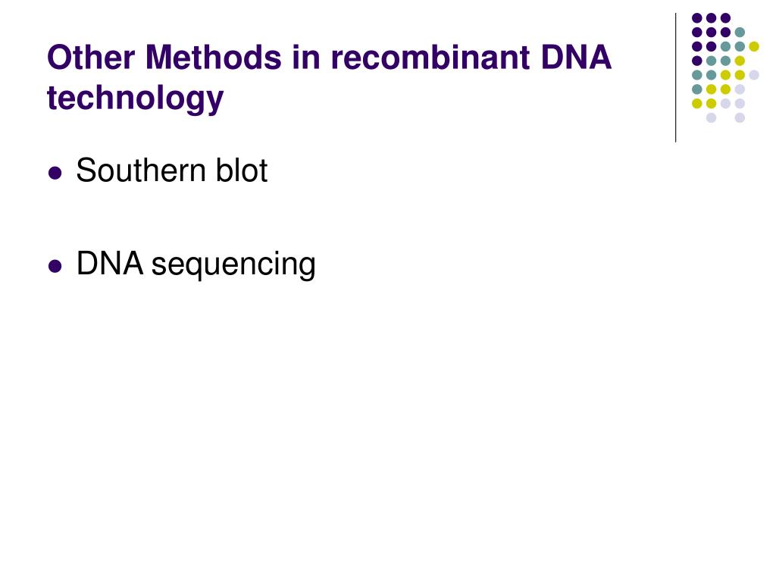
Task: Click the lavender dot ending the fifth dot row
Action: tap(754, 75)
